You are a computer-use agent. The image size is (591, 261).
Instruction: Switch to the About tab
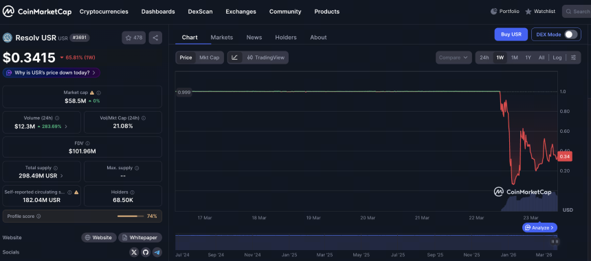click(x=318, y=37)
